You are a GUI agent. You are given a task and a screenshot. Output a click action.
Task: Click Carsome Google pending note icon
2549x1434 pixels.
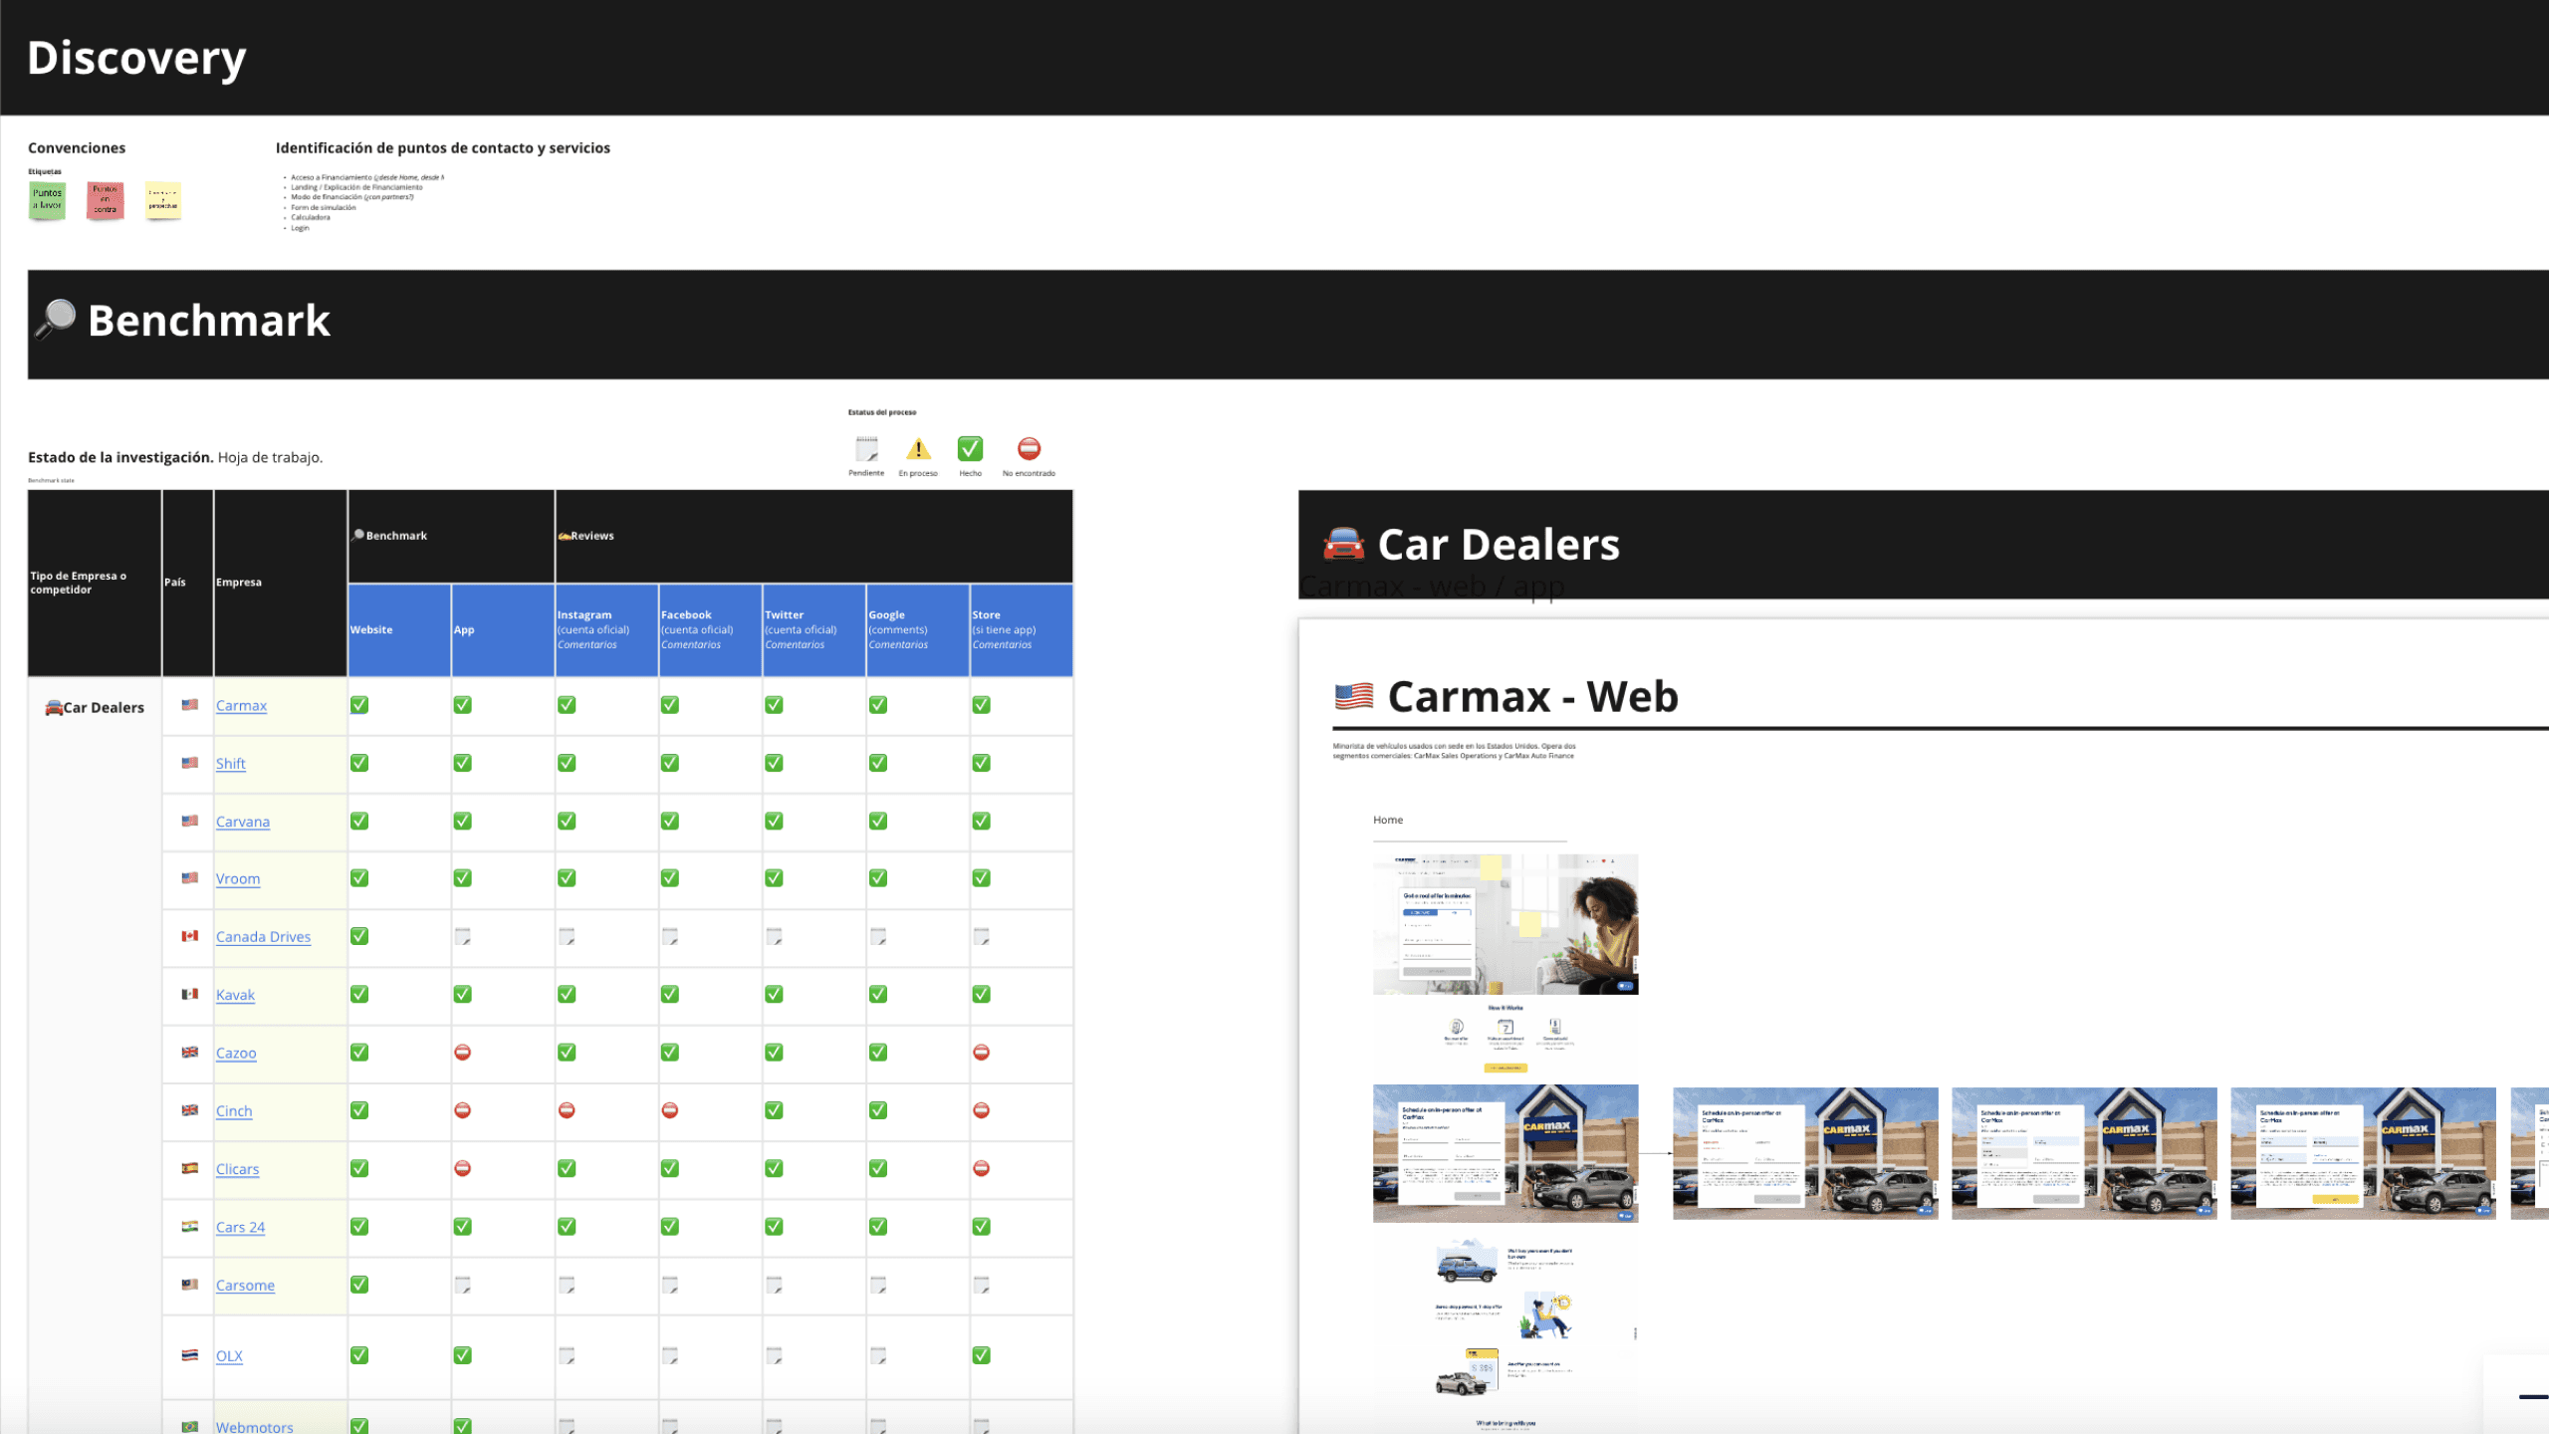(x=878, y=1285)
